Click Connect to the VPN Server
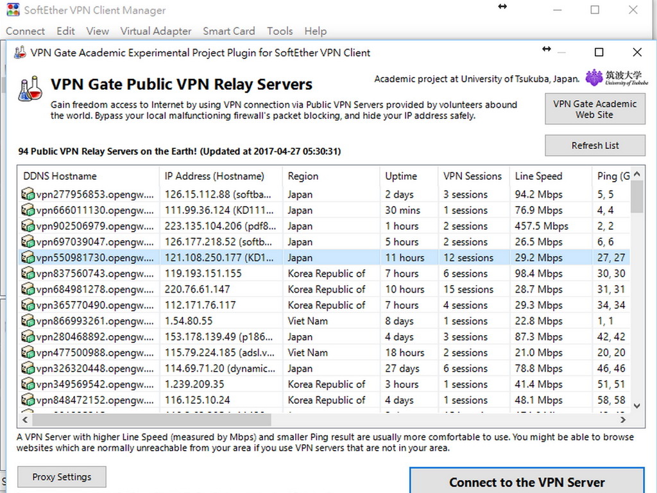This screenshot has height=493, width=657. tap(527, 481)
